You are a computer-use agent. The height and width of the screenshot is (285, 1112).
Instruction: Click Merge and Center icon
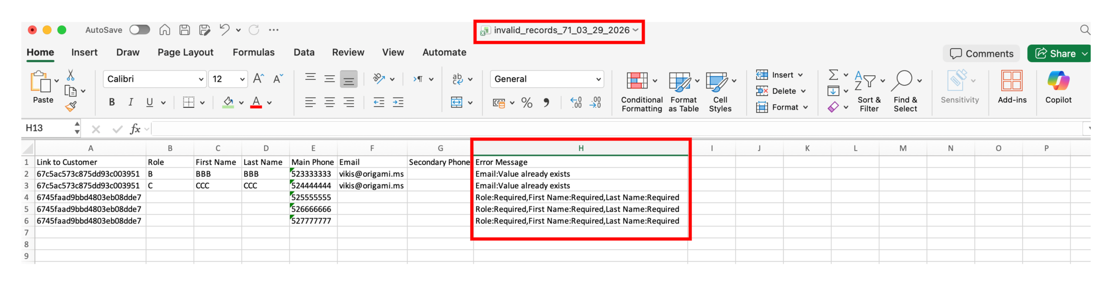pos(457,102)
